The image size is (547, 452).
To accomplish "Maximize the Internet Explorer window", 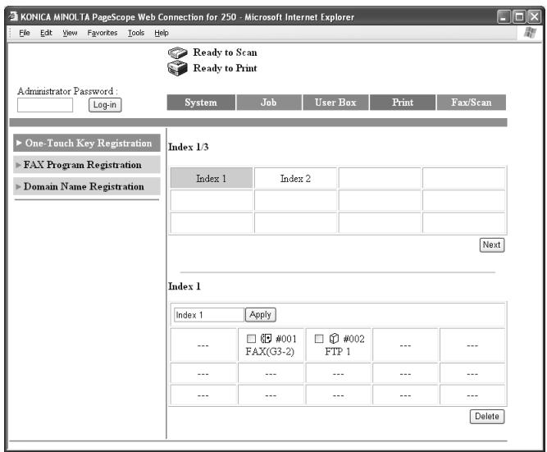I will point(519,16).
